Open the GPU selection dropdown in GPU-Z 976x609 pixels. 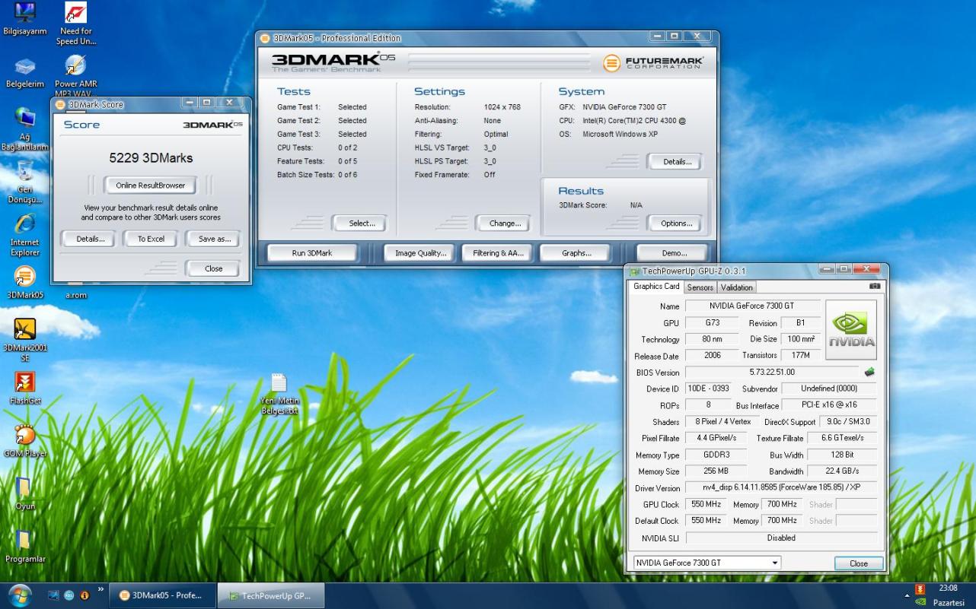click(x=707, y=563)
